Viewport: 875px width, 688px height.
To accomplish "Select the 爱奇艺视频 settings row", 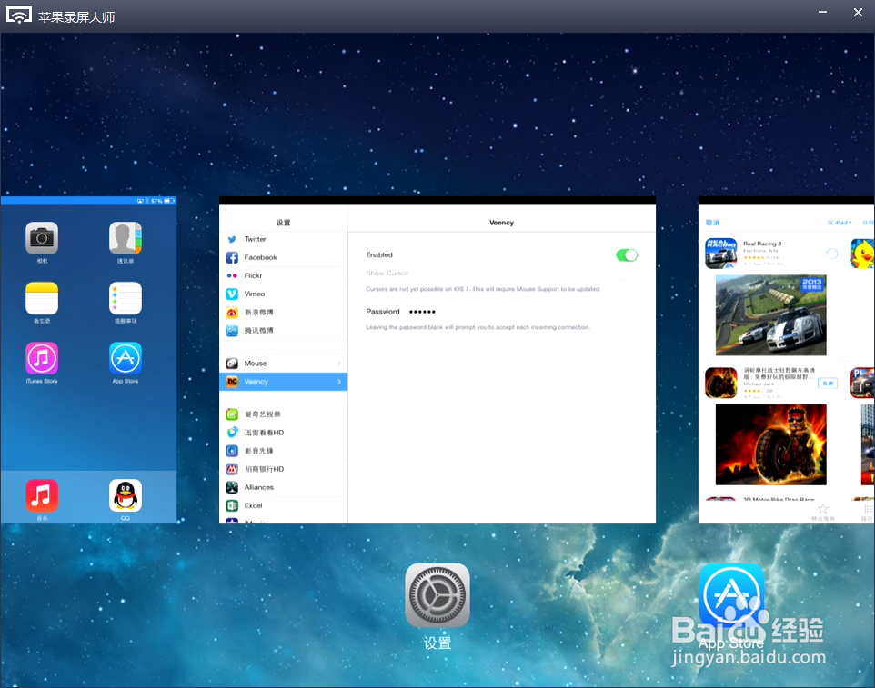I will pos(284,414).
